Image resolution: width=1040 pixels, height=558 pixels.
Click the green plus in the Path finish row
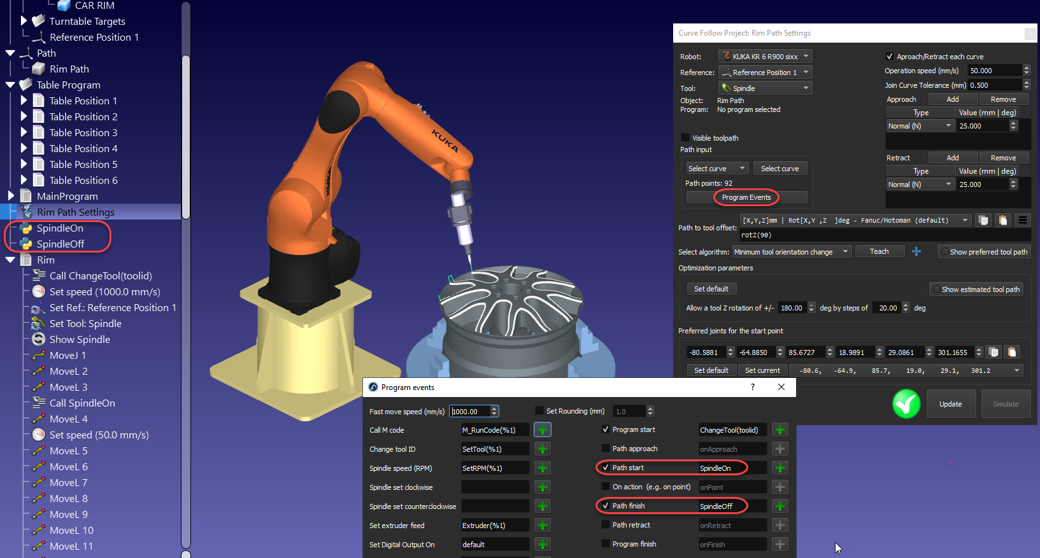[780, 506]
